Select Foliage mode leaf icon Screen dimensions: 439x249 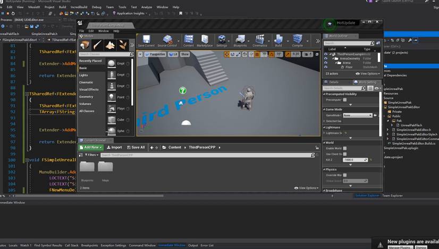[123, 45]
